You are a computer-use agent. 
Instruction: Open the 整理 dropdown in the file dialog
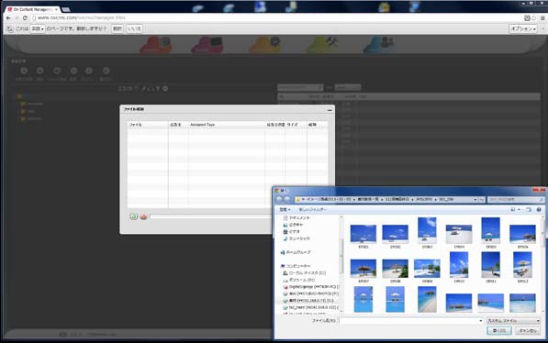(x=285, y=210)
